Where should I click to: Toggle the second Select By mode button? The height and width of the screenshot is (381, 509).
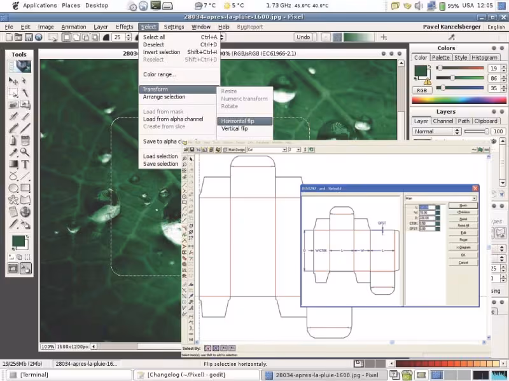216,348
